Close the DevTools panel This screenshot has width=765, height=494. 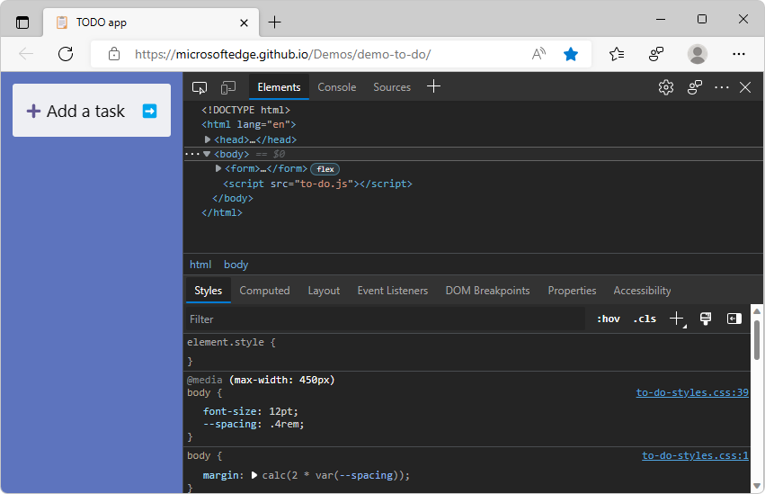click(745, 87)
